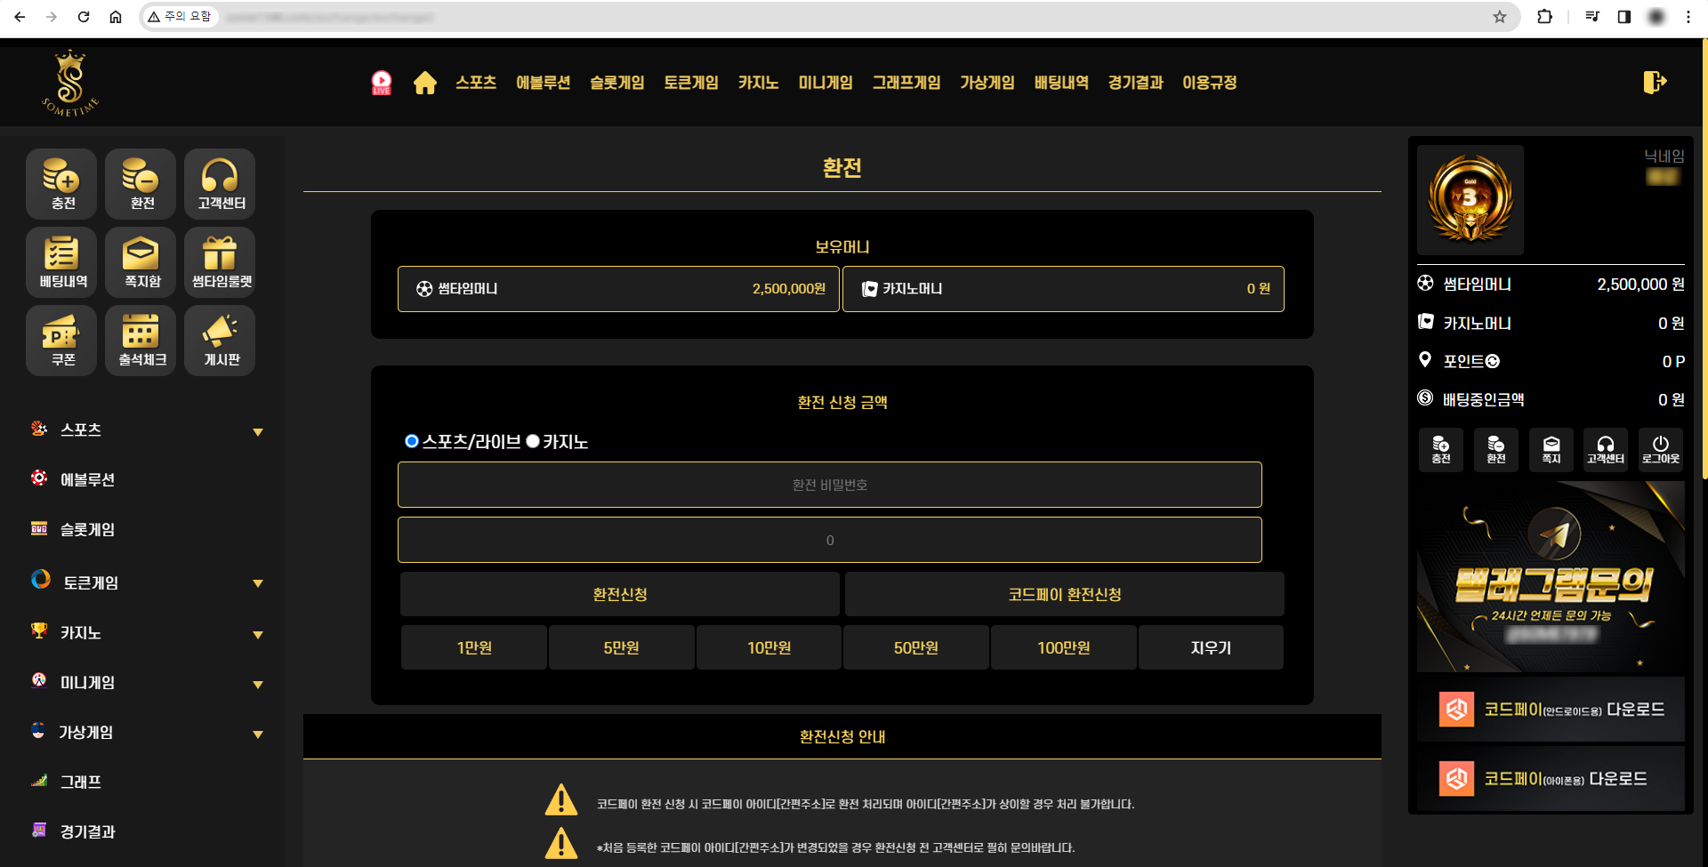Click the 코드페이 환전신청 button
This screenshot has width=1708, height=867.
(1065, 594)
